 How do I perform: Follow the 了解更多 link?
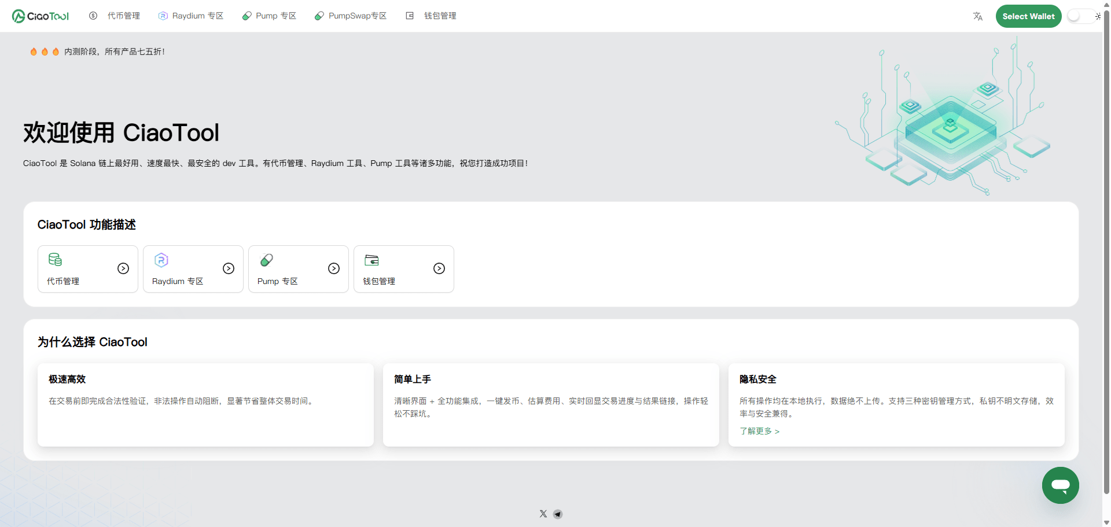[x=759, y=432]
